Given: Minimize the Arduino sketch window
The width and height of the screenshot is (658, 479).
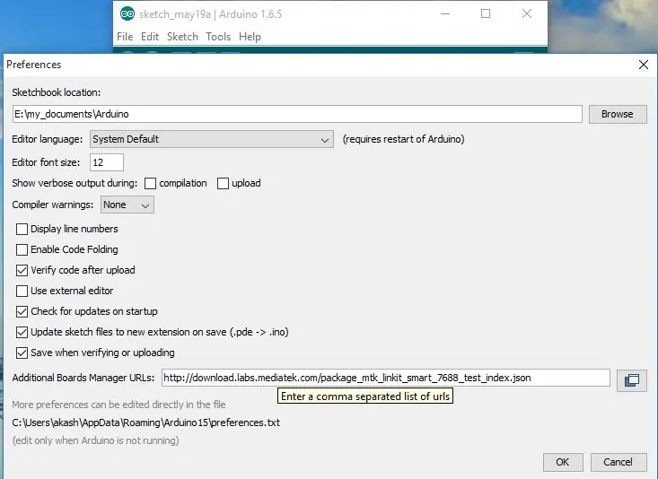Looking at the screenshot, I should 445,13.
